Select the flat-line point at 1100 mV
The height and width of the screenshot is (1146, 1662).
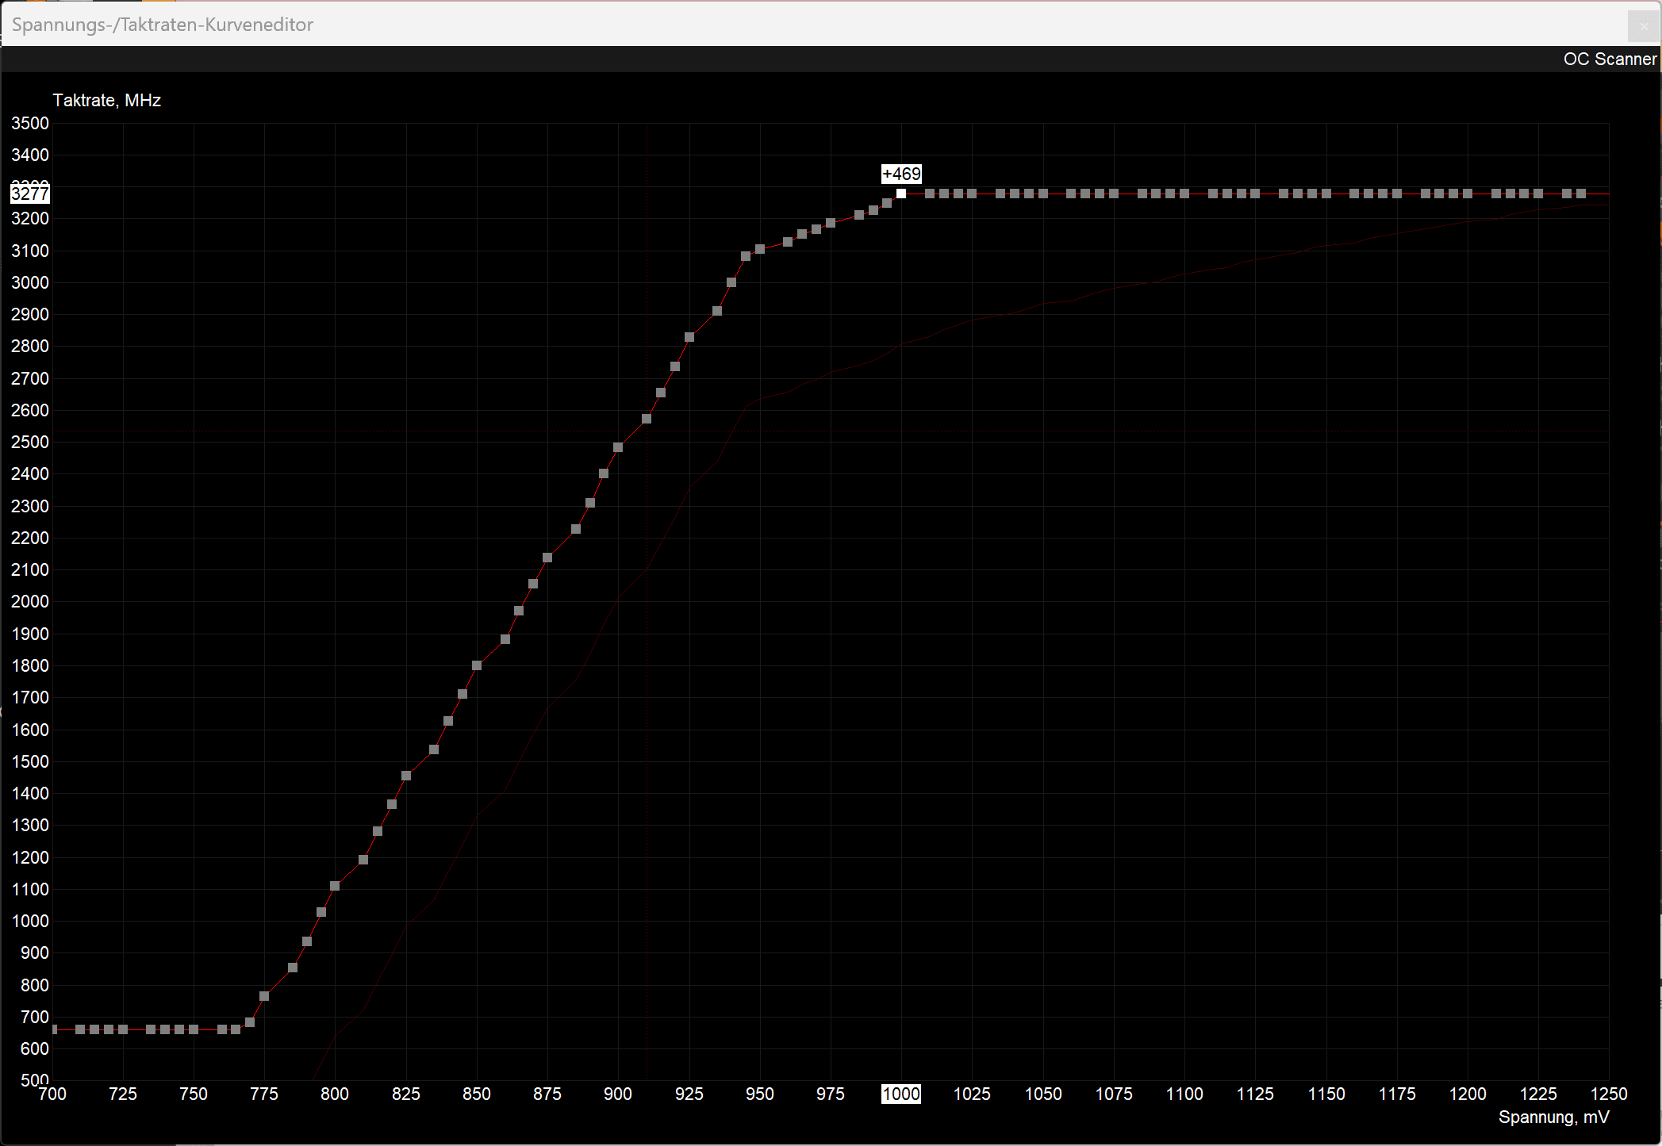coord(1184,194)
